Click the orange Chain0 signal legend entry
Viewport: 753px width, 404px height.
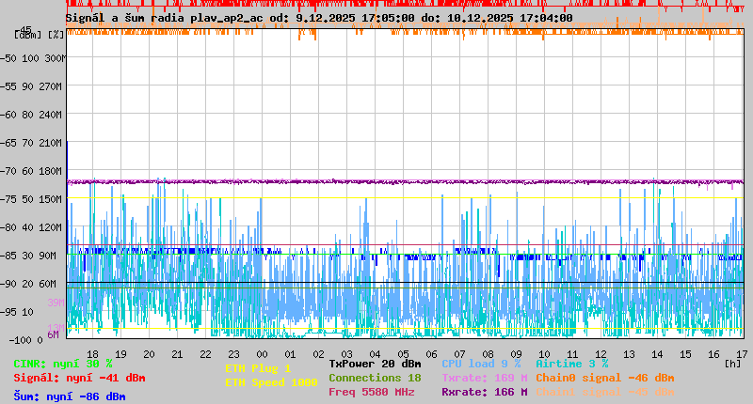pyautogui.click(x=604, y=378)
